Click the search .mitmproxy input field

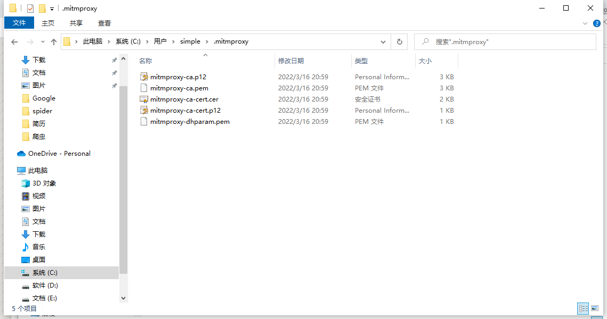[x=505, y=41]
